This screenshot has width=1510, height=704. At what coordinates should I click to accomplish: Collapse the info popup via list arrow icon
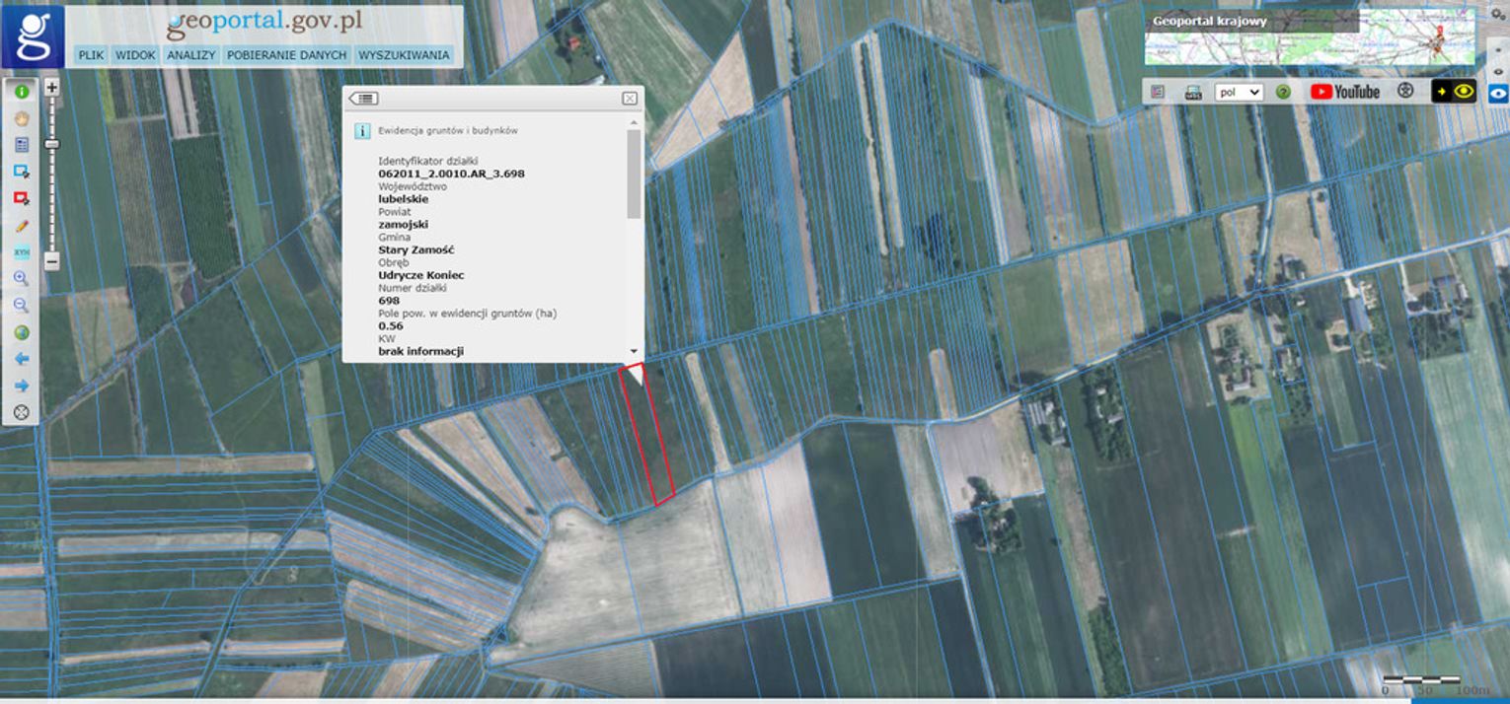click(363, 99)
